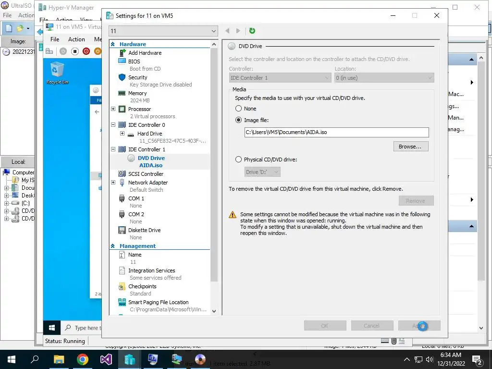Select the Name item under Management
This screenshot has width=492, height=369.
point(135,255)
